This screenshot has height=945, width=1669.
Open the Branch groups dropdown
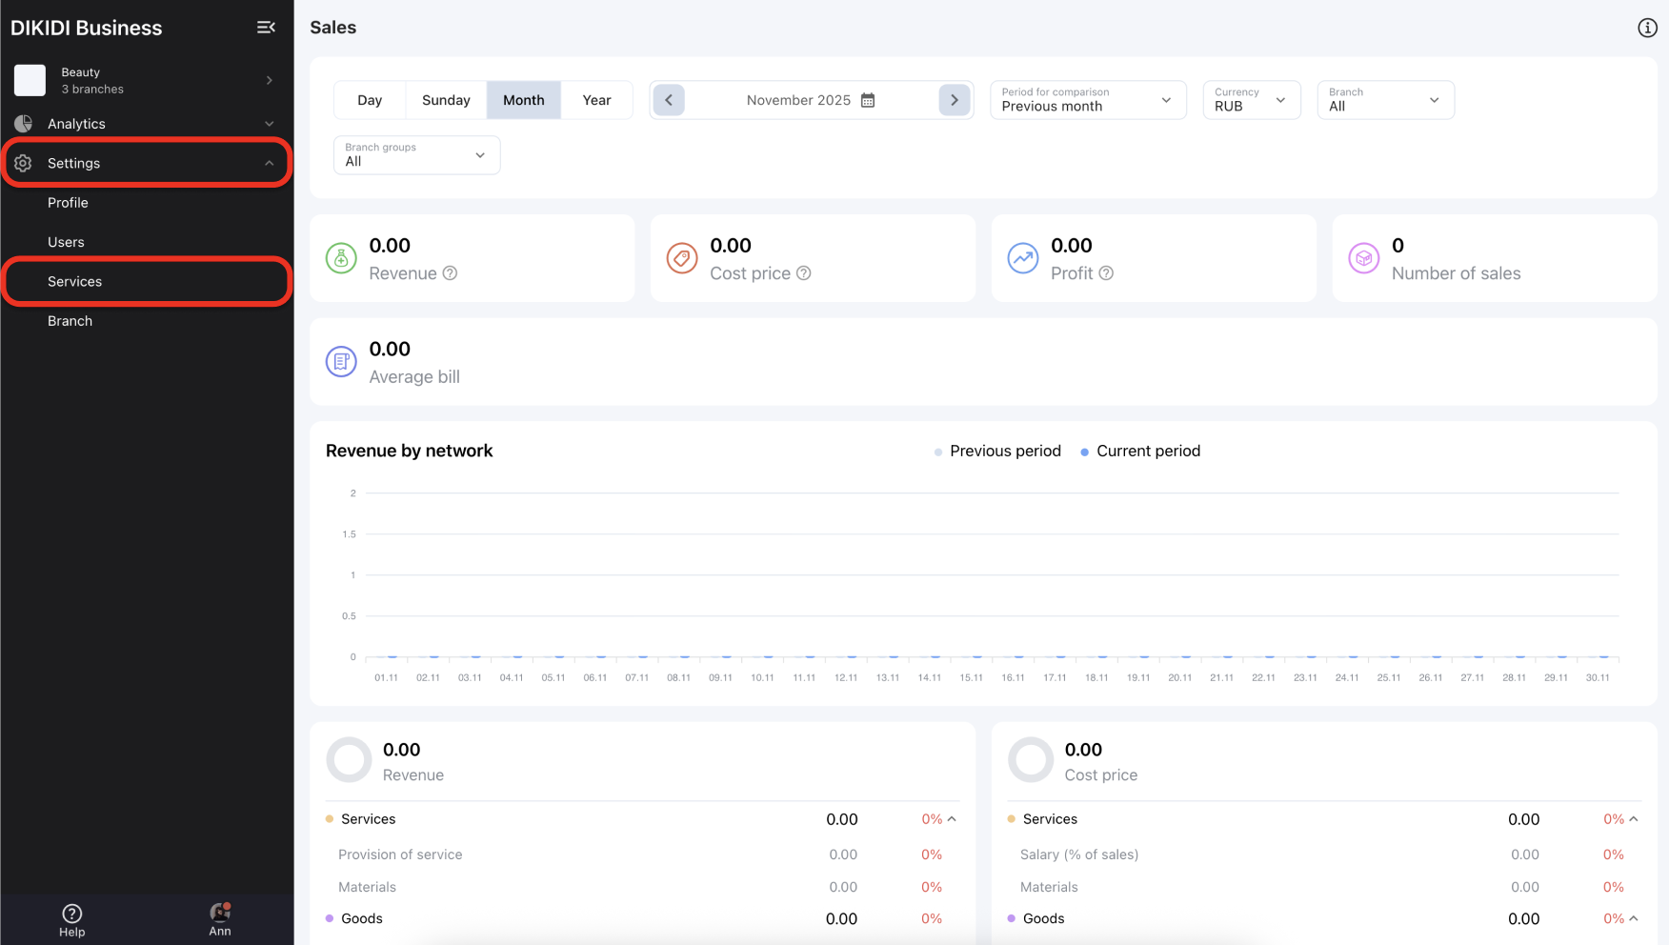(416, 155)
